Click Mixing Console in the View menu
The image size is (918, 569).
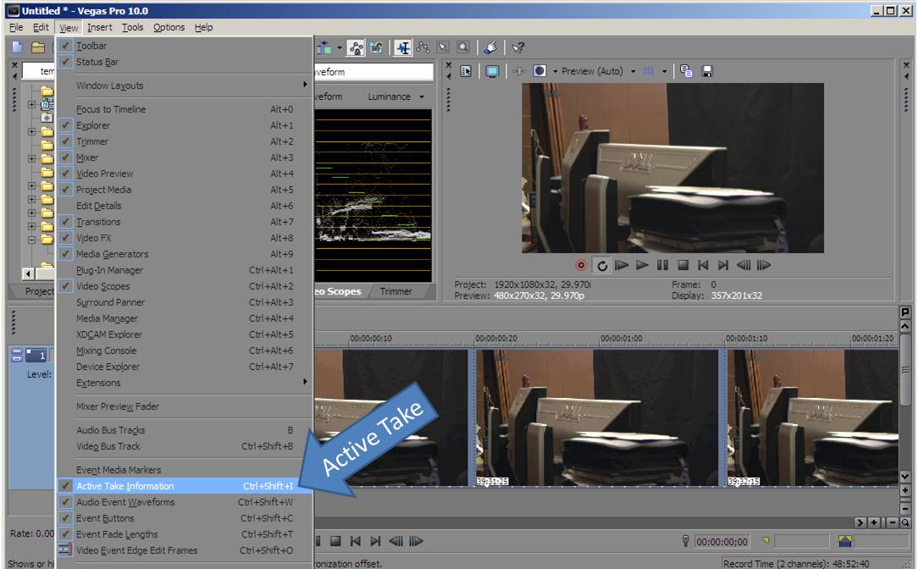tap(106, 351)
